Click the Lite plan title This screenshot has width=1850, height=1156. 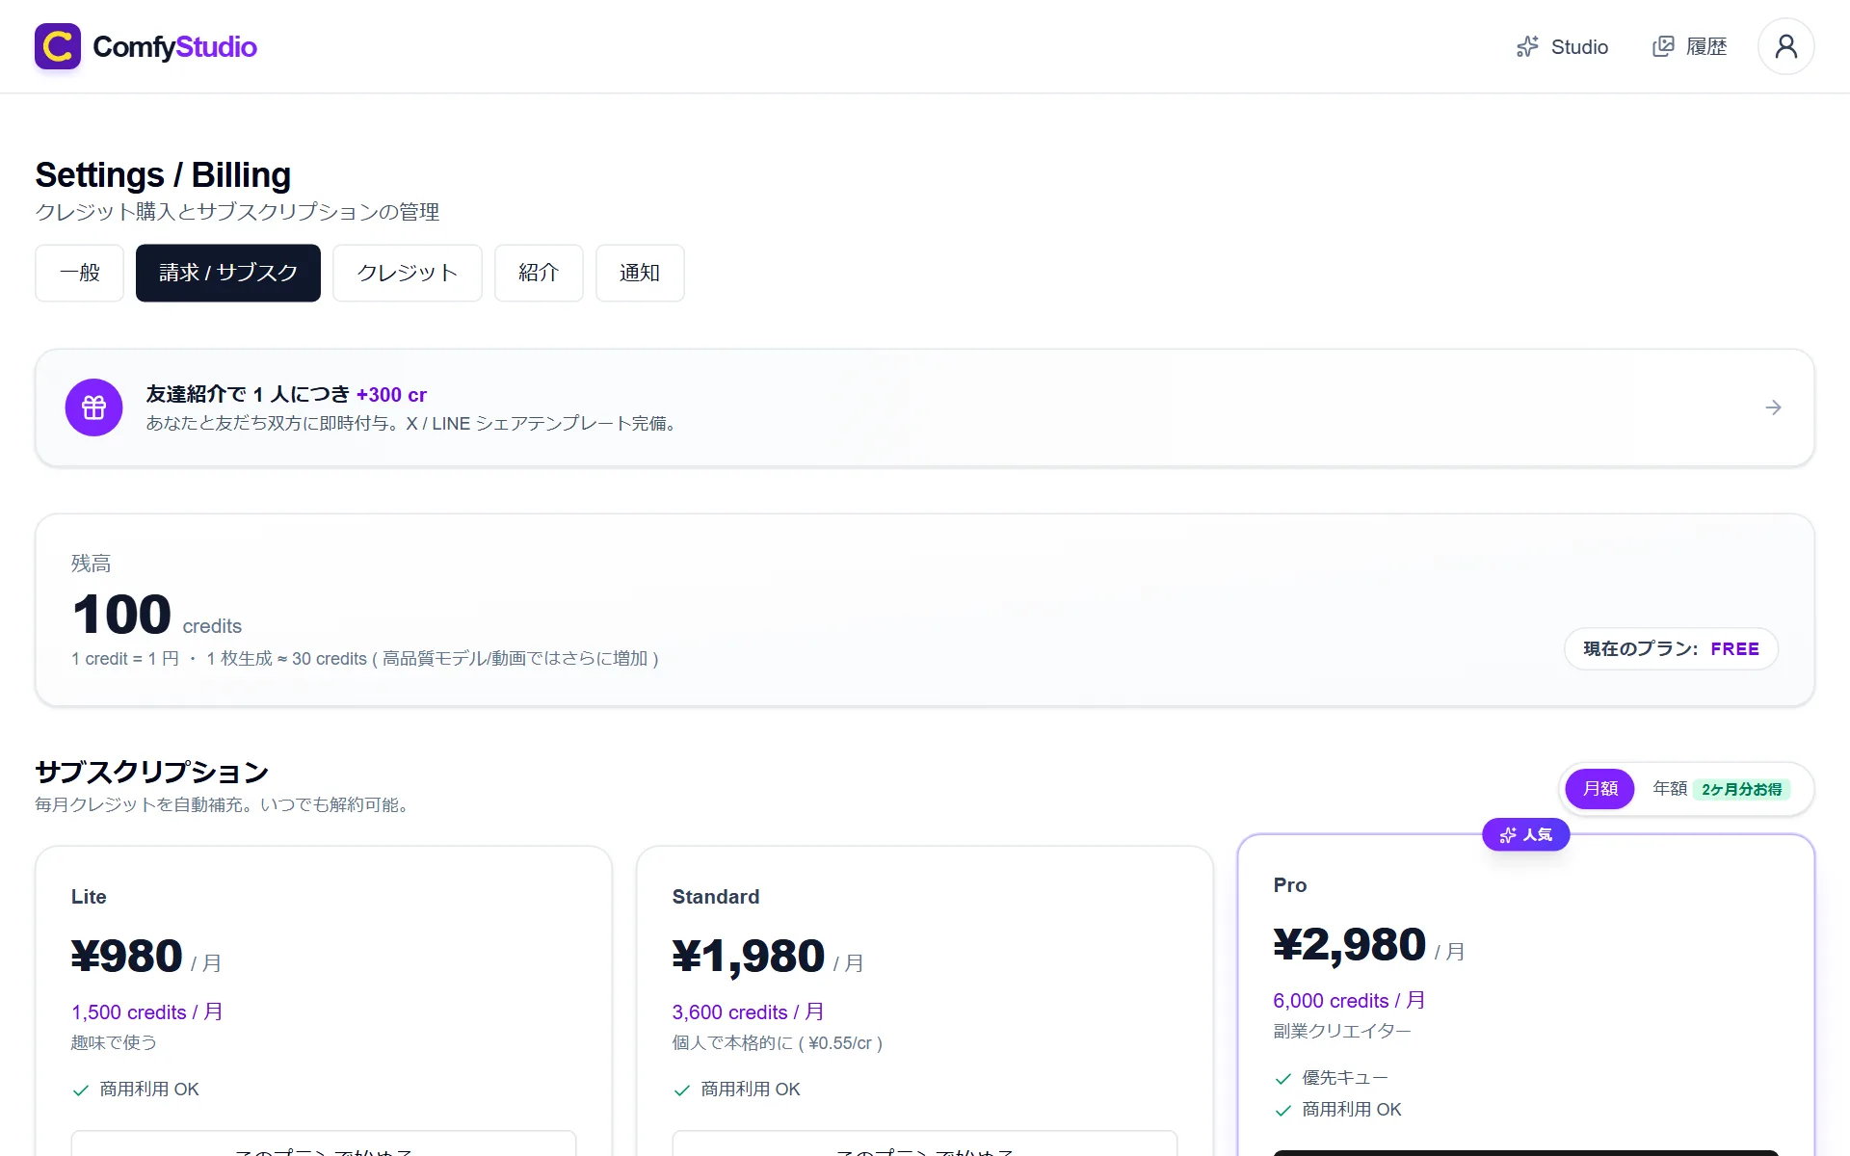coord(89,897)
